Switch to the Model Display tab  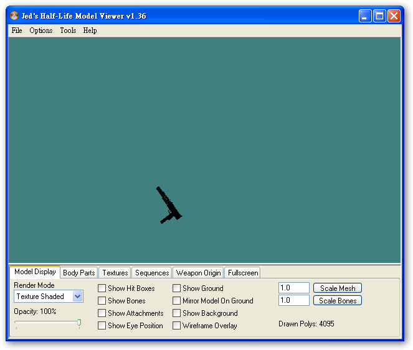coord(35,272)
